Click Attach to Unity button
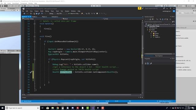 [74, 13]
